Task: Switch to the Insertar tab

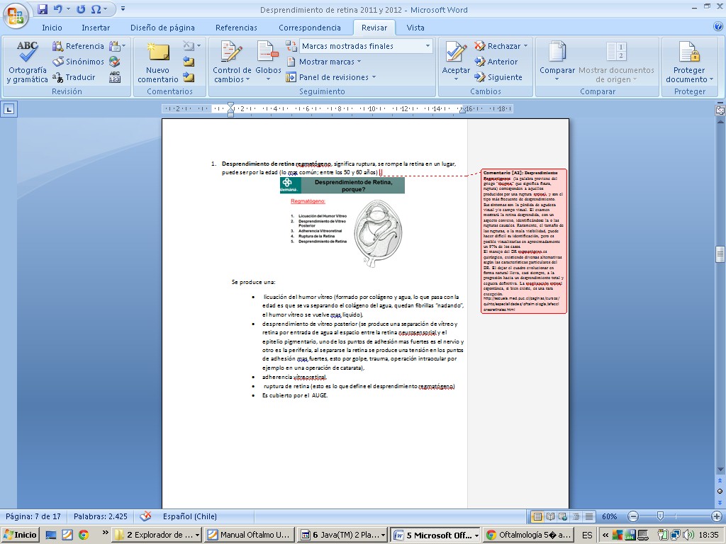Action: (x=96, y=28)
